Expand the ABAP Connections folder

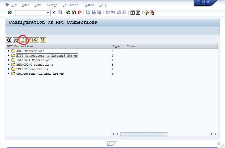click(9, 51)
